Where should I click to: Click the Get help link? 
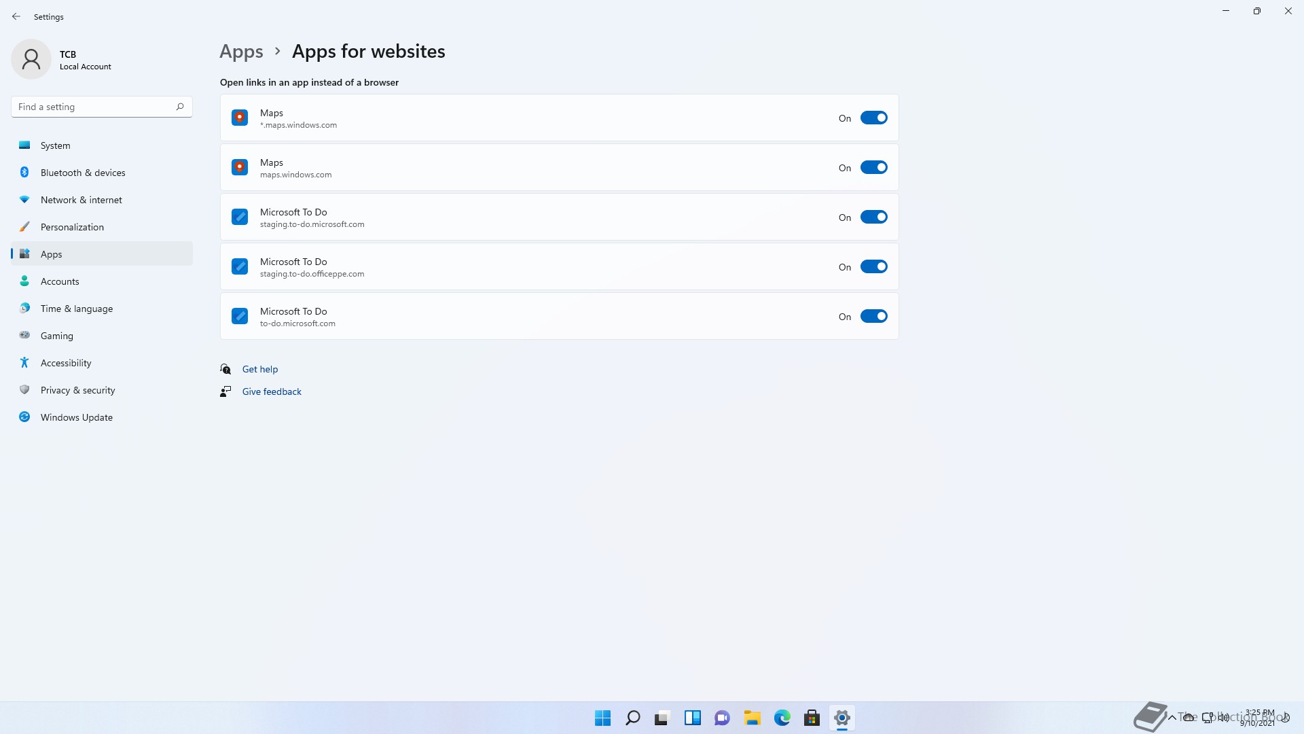click(260, 369)
